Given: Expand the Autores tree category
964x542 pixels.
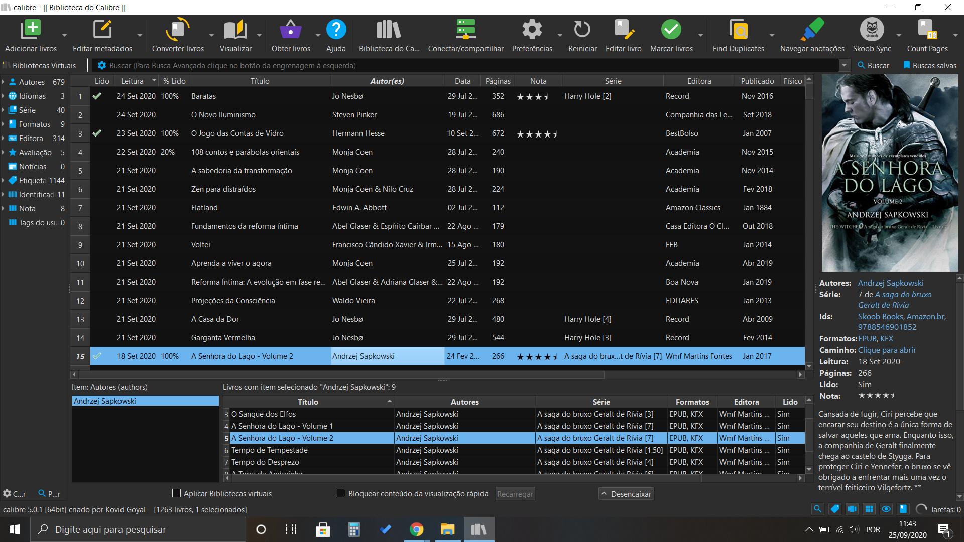Looking at the screenshot, I should (x=3, y=82).
